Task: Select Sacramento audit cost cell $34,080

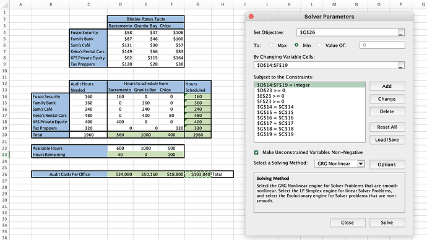Action: [x=121, y=174]
